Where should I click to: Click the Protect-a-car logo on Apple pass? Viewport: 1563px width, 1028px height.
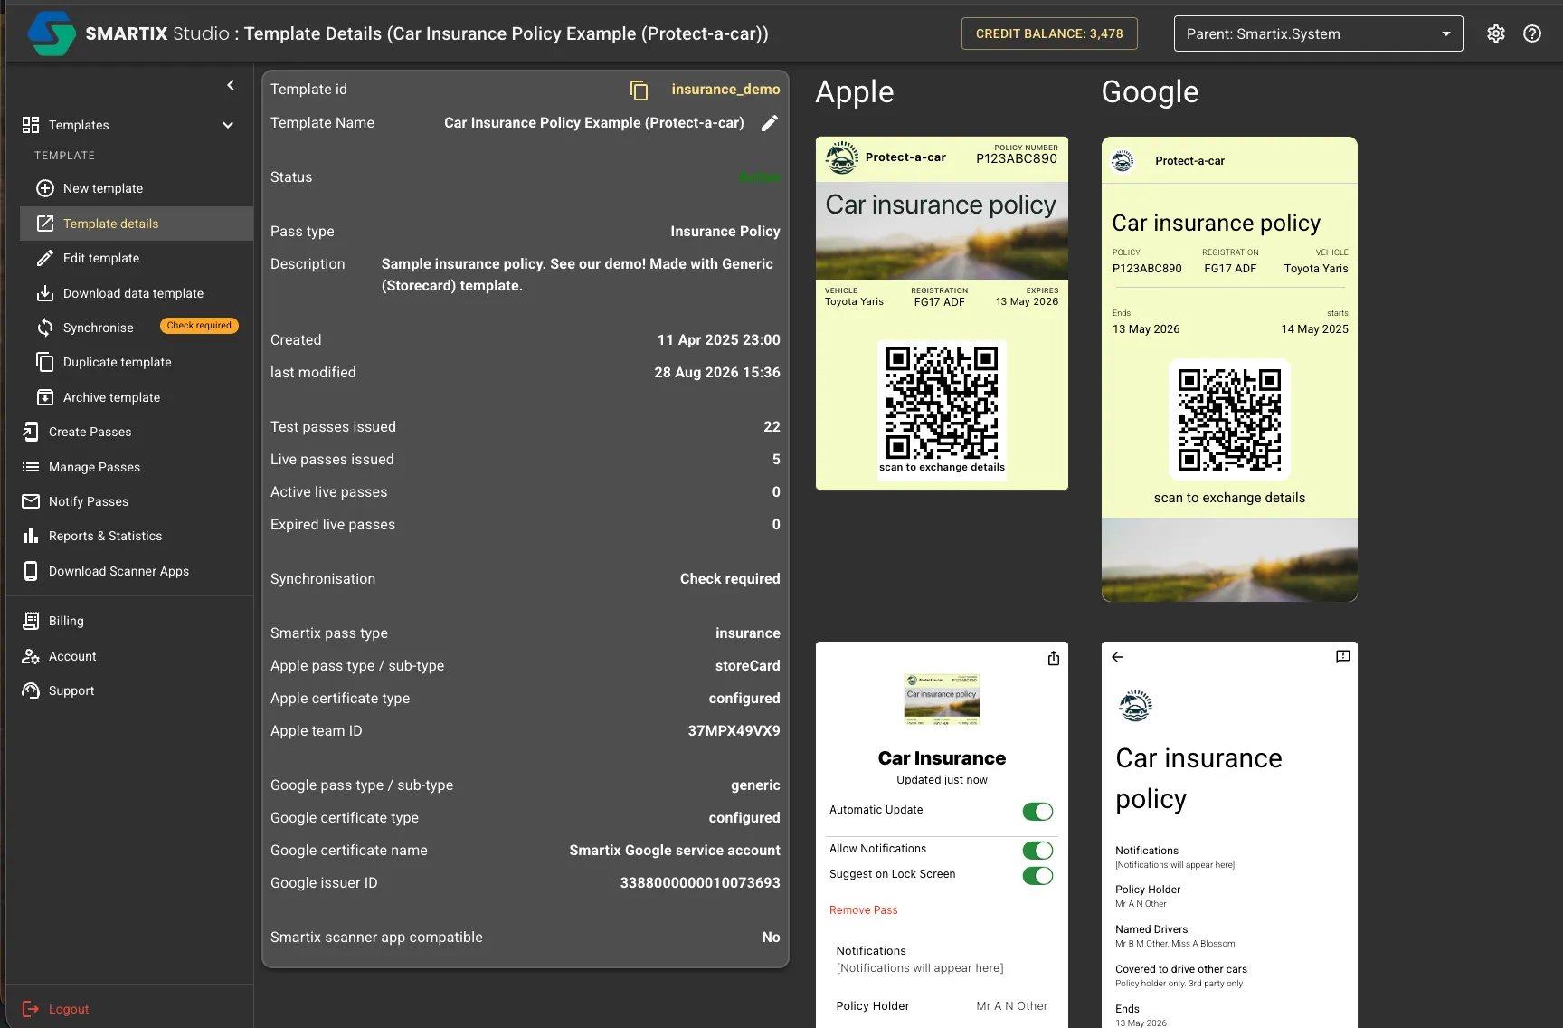click(x=842, y=157)
